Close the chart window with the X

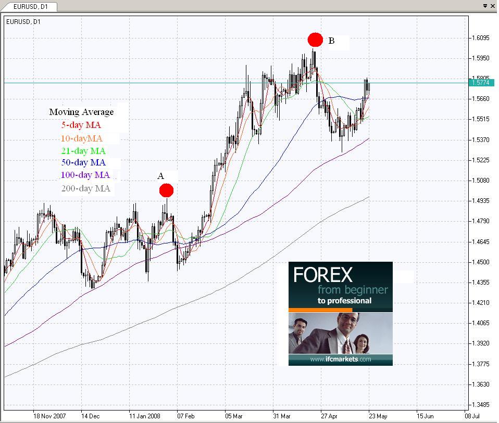click(x=493, y=6)
